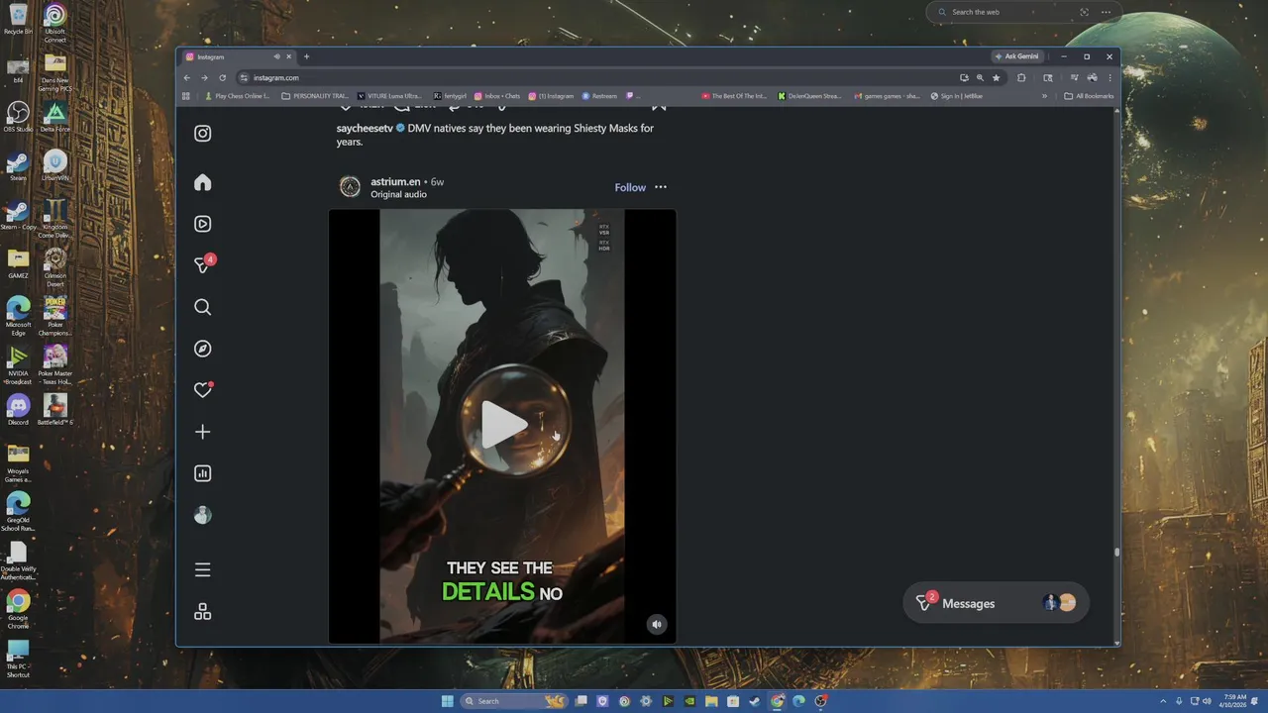
Task: Open Sign In | JetBlue bookmark
Action: pos(956,96)
